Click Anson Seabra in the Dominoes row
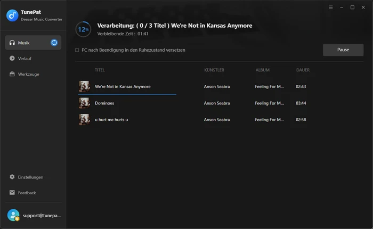 click(217, 103)
